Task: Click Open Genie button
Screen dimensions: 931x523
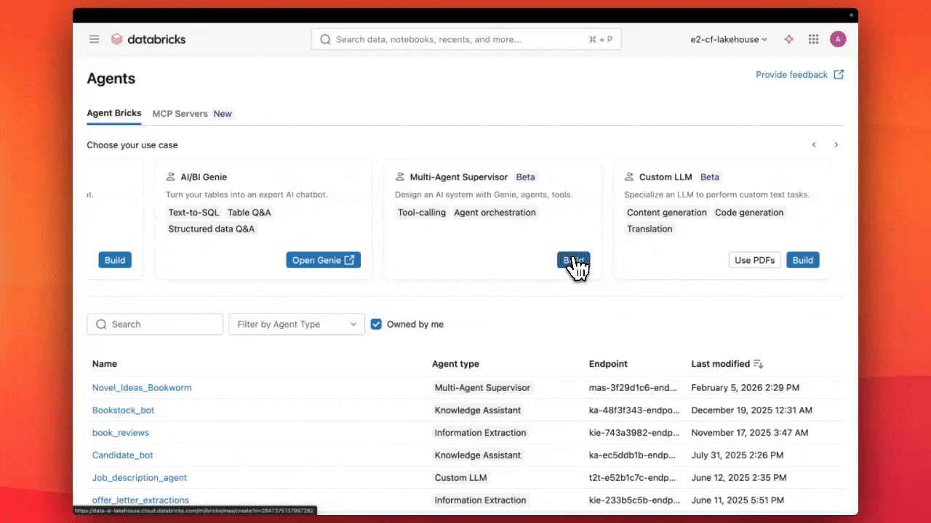Action: click(323, 260)
